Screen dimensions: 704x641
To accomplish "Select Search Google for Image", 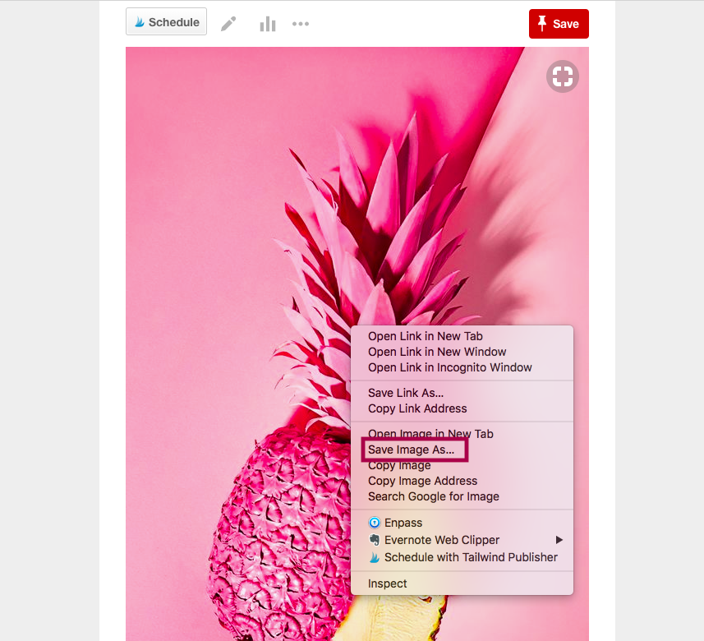I will point(462,496).
